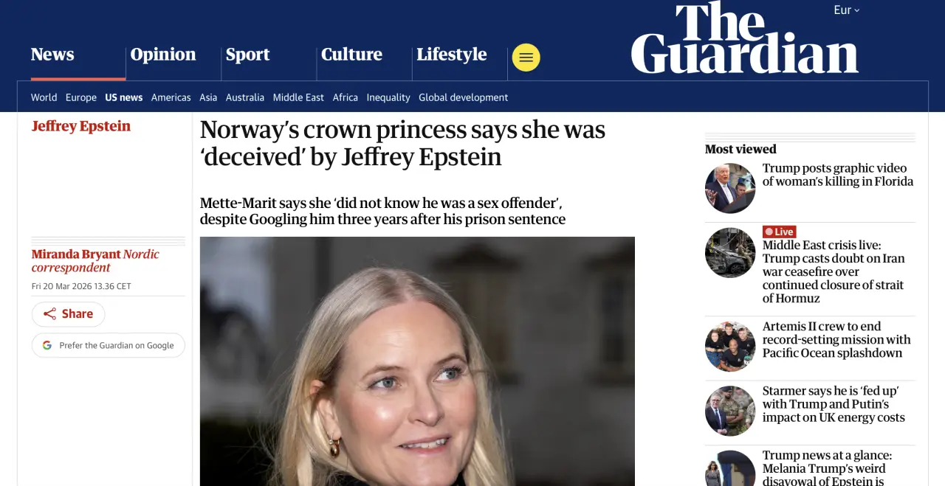
Task: Open the Artemis II Pacific splashdown headline
Action: tap(836, 340)
